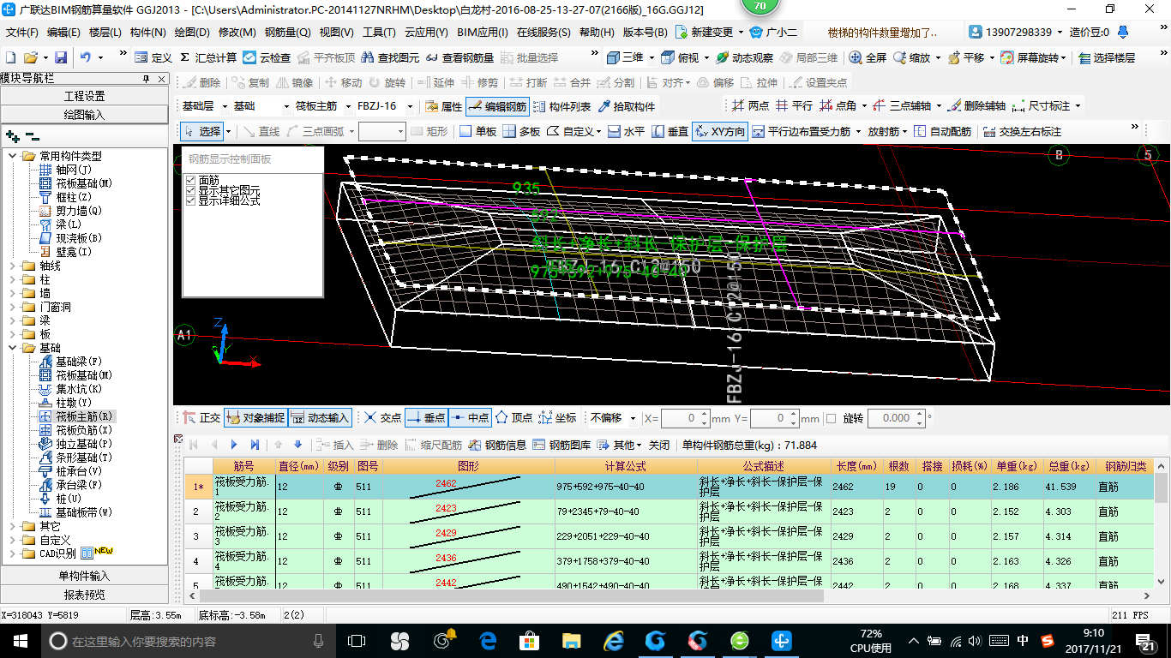Toggle the 编辑钢筋 edit rebar button
Viewport: 1171px width, 658px height.
tap(497, 107)
